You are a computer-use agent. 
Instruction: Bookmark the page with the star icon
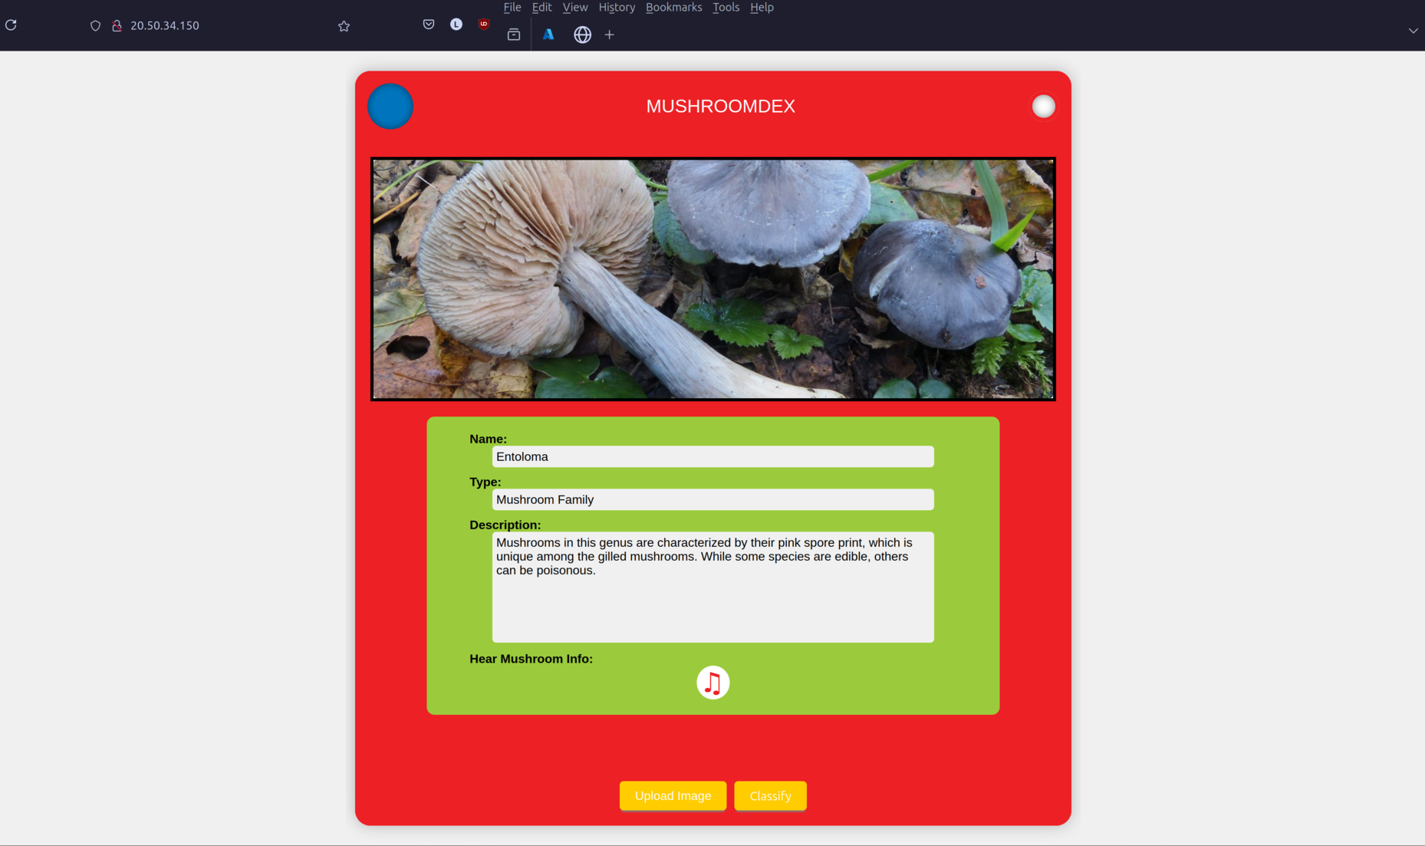tap(344, 25)
